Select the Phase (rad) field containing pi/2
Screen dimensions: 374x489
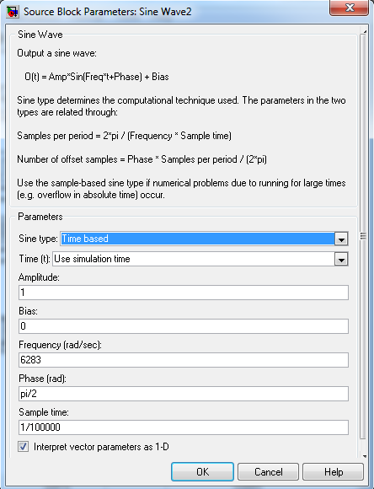point(184,394)
